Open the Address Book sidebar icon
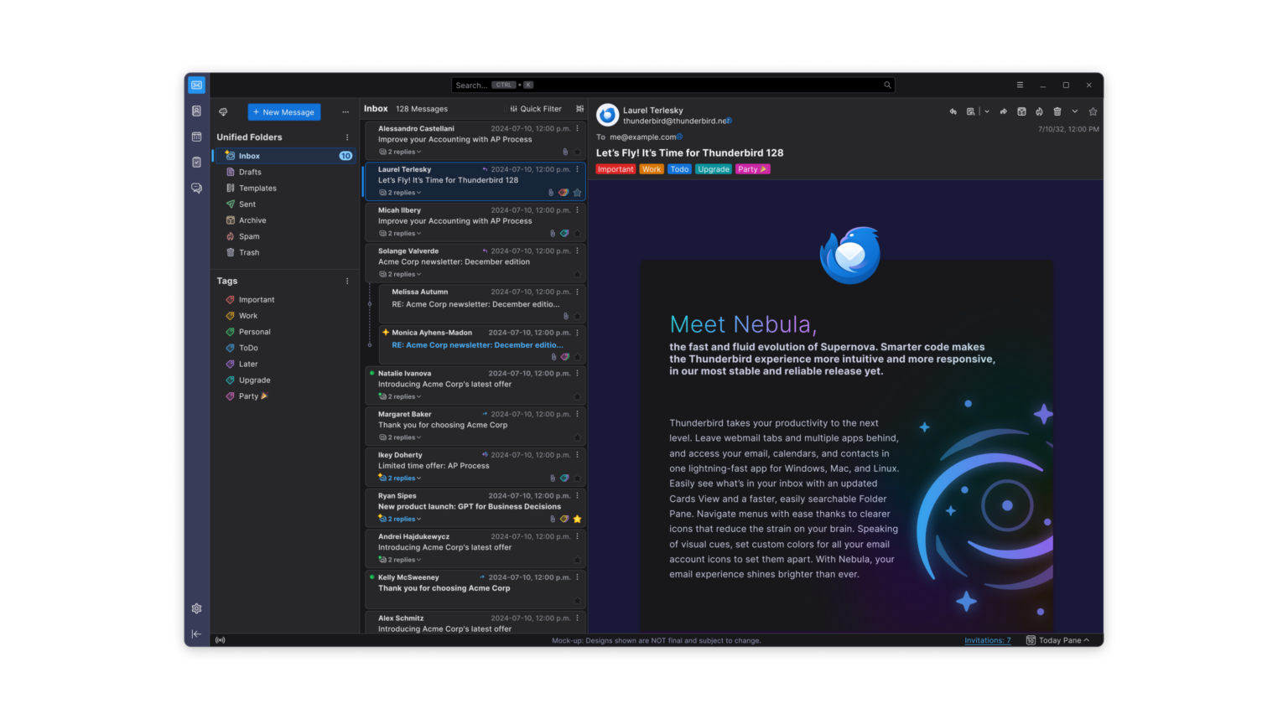The height and width of the screenshot is (724, 1288). point(196,111)
